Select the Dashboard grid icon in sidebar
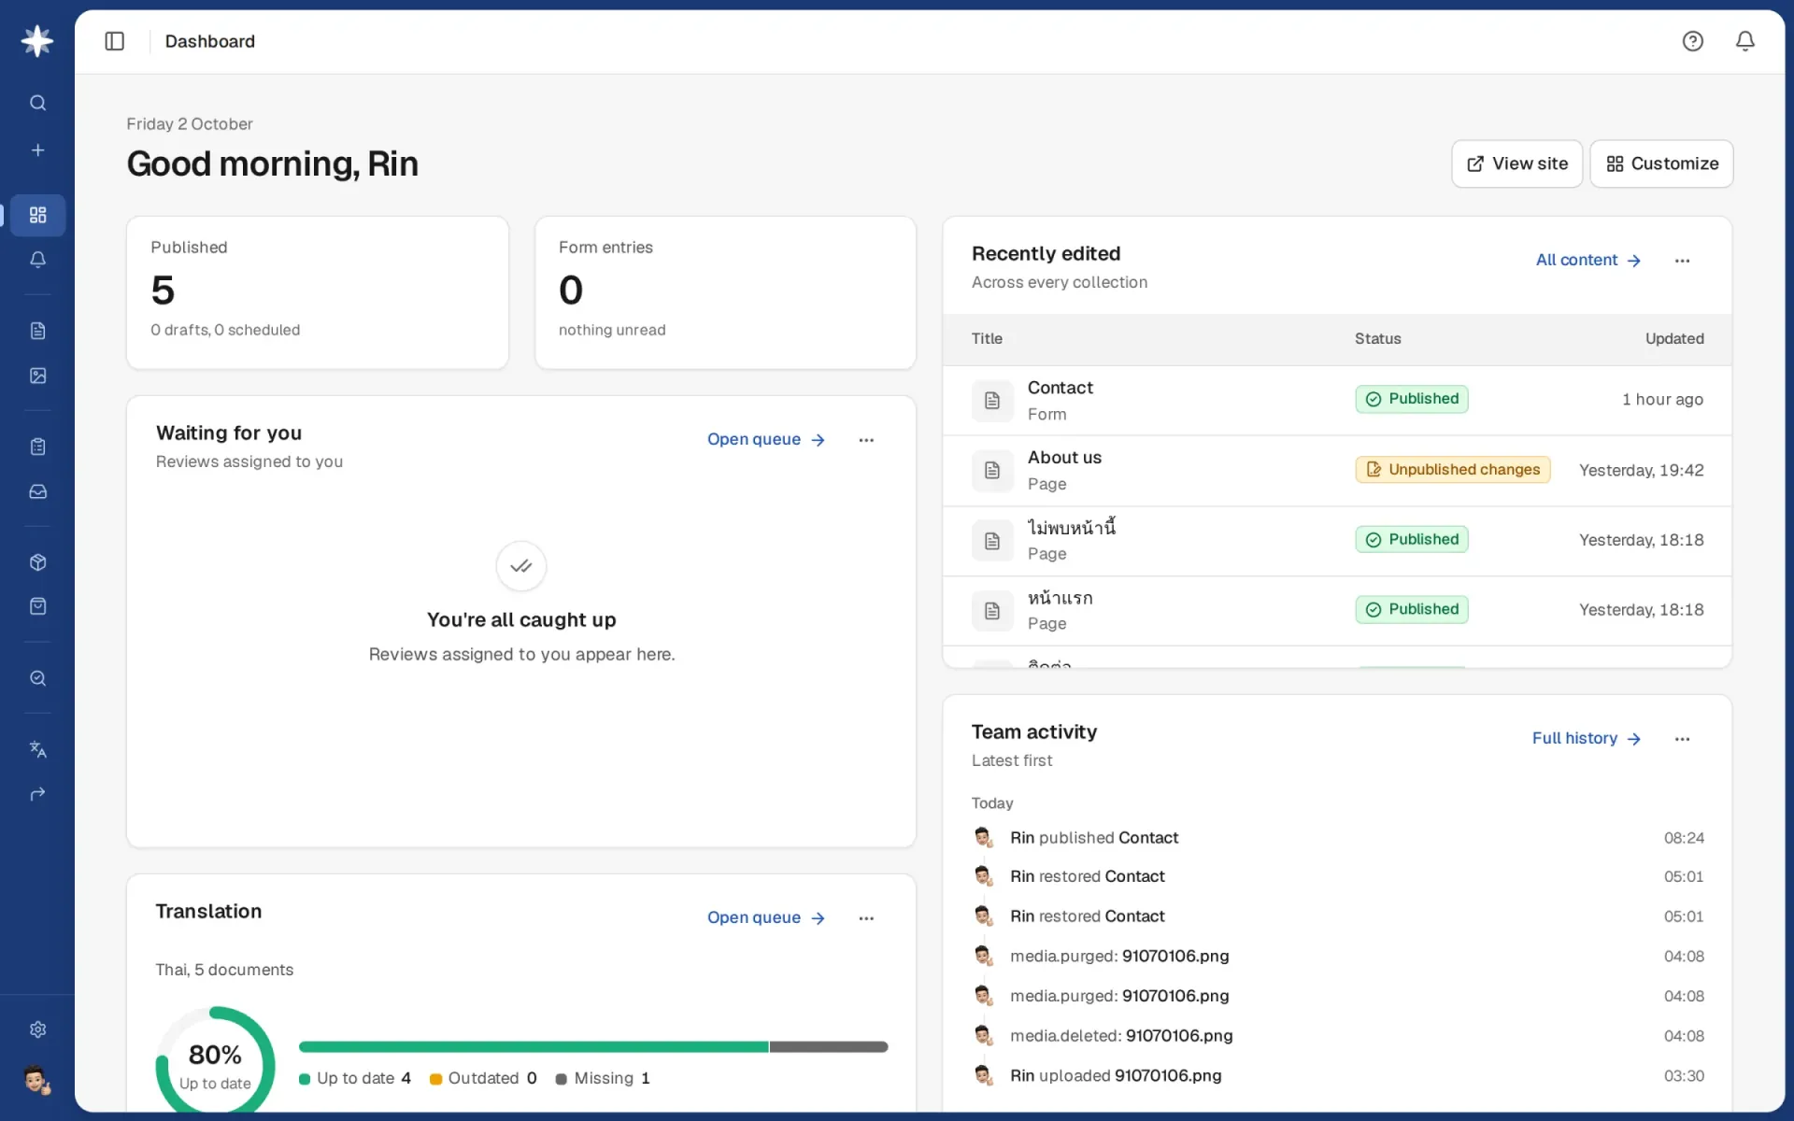This screenshot has height=1121, width=1794. pos(37,215)
